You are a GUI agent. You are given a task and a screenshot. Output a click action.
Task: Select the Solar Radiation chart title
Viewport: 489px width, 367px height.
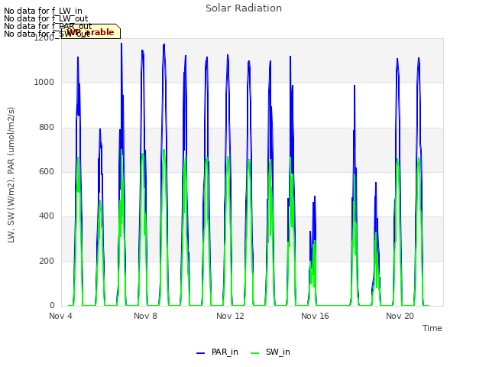point(244,8)
